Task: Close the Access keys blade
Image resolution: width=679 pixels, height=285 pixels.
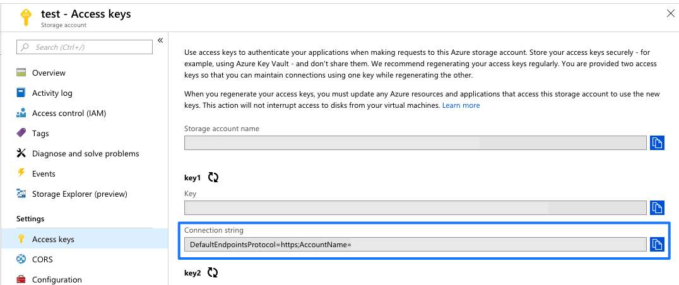Action: (670, 13)
